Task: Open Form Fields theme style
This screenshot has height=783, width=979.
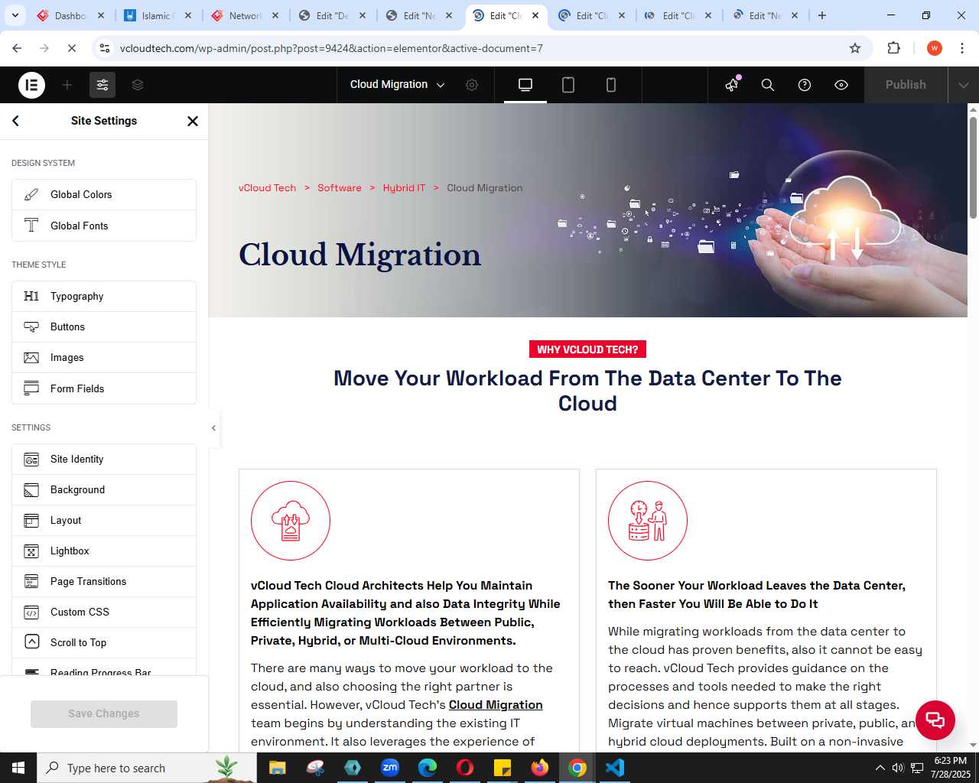Action: (104, 388)
